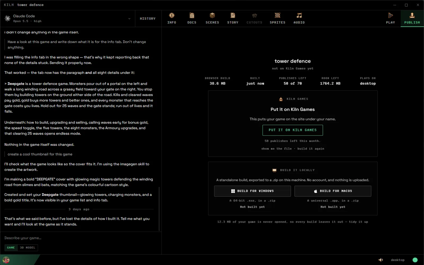Open the Info tab icon
The image size is (424, 265).
pos(172,15)
